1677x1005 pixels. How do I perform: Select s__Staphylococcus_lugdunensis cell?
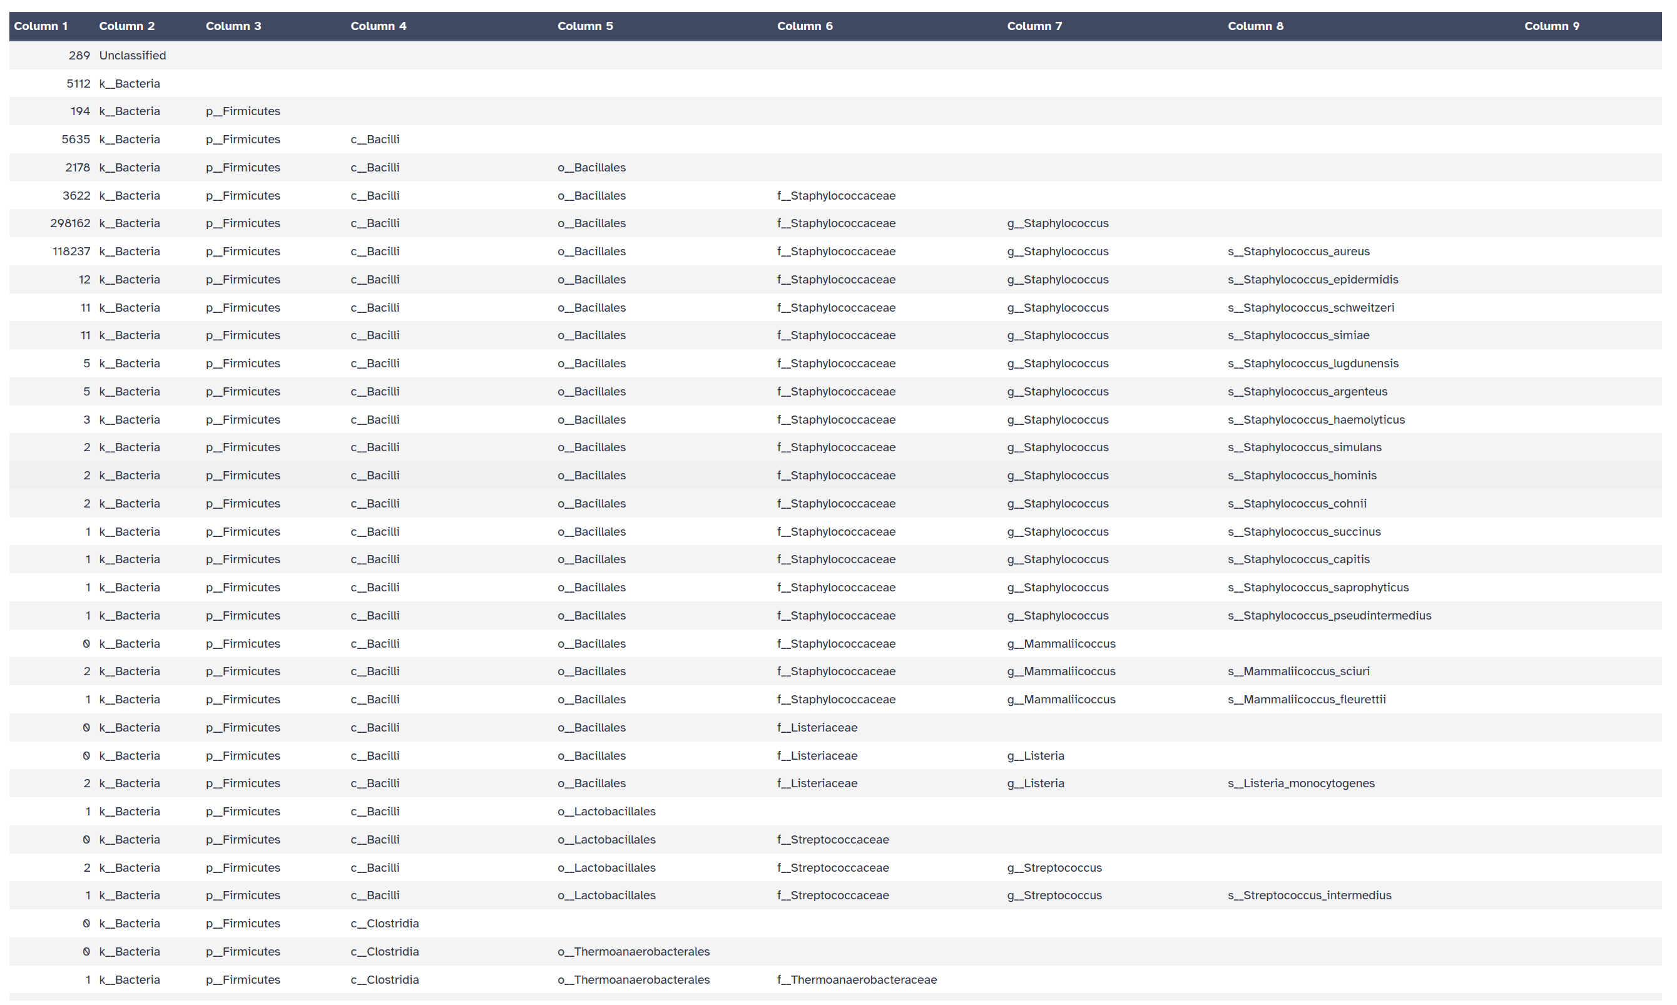click(1312, 364)
